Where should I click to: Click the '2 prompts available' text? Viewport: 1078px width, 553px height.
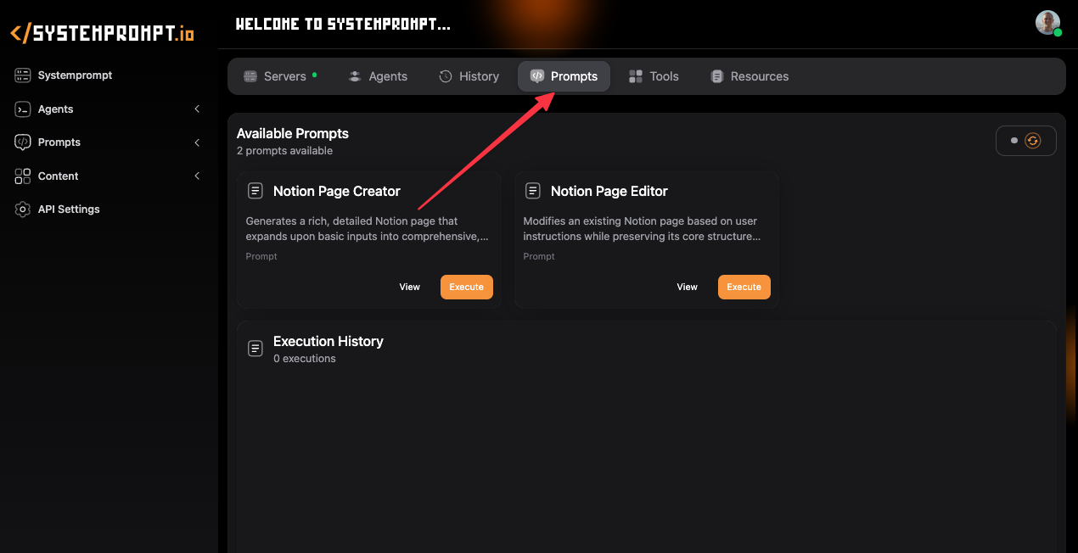pyautogui.click(x=285, y=151)
